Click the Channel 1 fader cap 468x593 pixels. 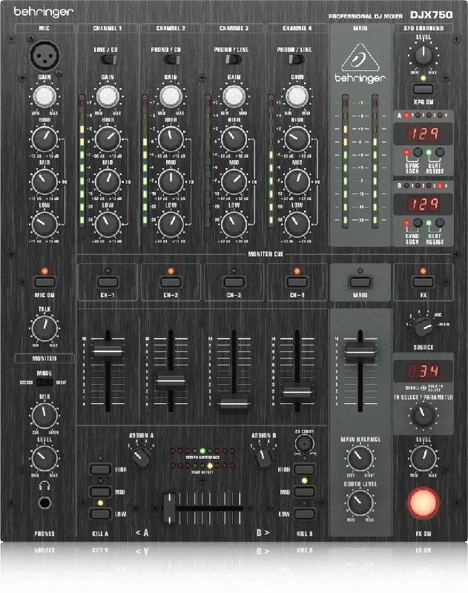click(108, 351)
